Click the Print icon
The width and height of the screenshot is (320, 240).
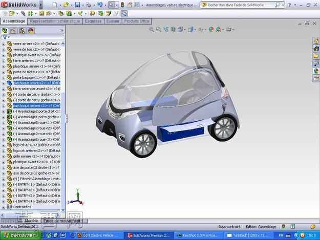click(x=89, y=5)
